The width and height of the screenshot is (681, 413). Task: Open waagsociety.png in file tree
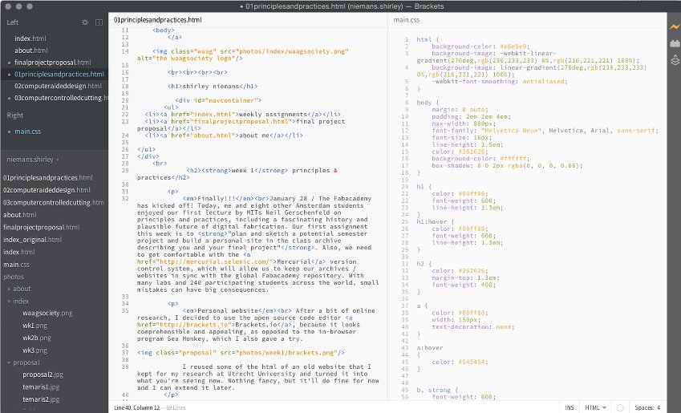[47, 313]
